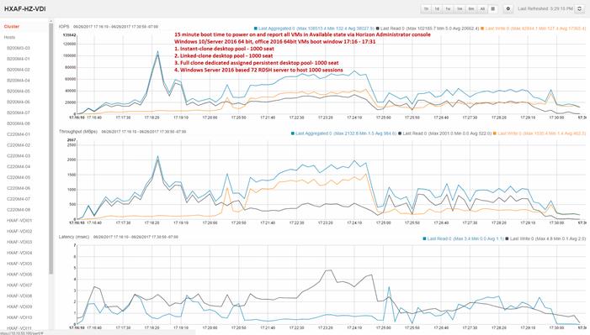This screenshot has height=335, width=590.
Task: Select the 1w time range button
Action: (449, 8)
